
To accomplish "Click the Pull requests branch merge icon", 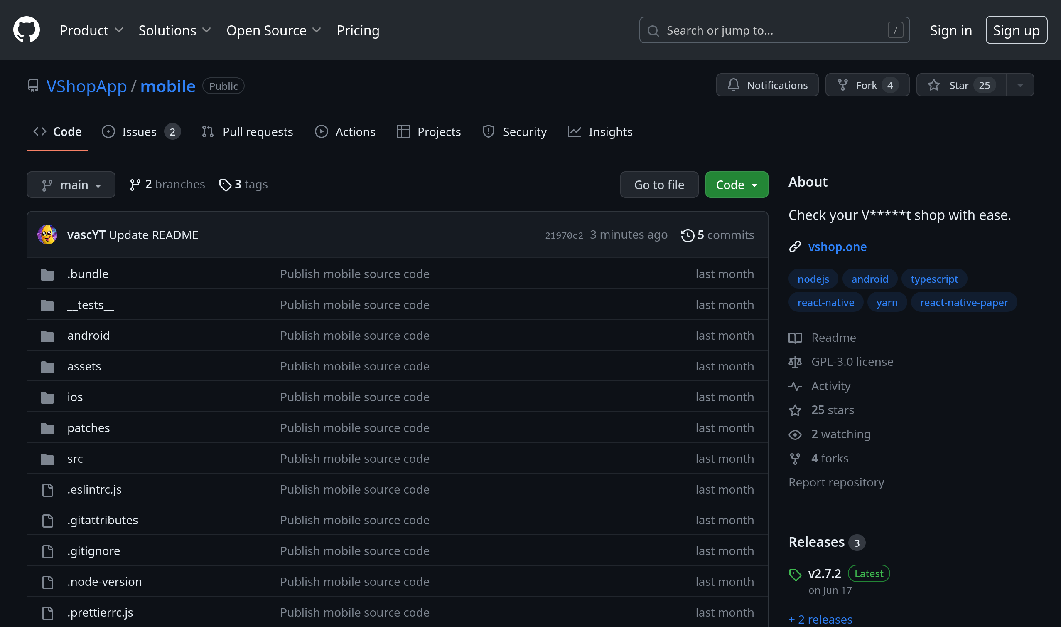I will pos(207,131).
